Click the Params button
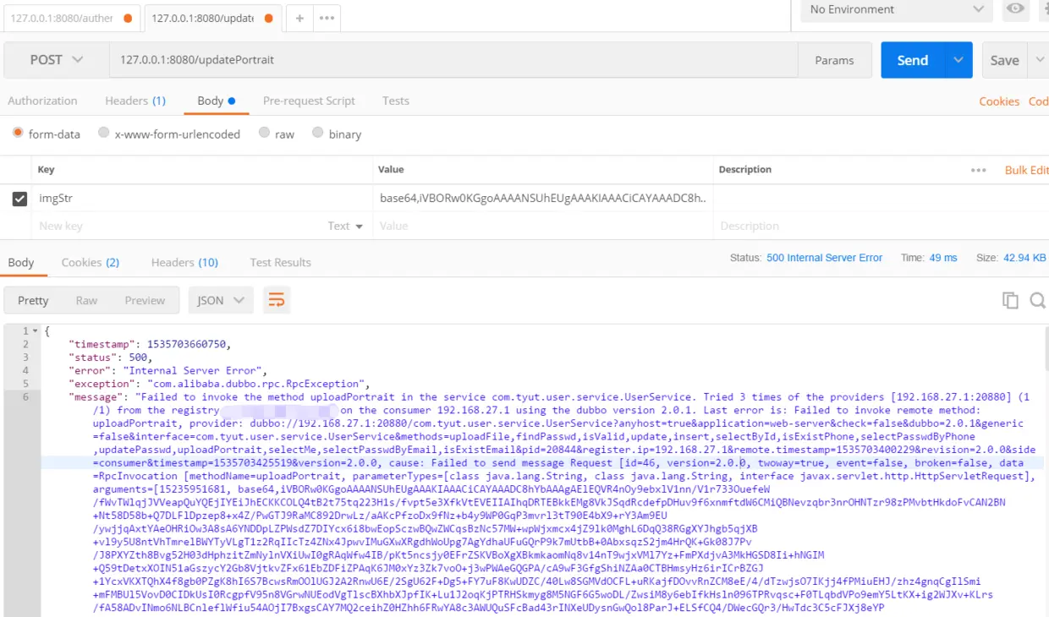Screen dimensions: 1049x617 tap(834, 60)
